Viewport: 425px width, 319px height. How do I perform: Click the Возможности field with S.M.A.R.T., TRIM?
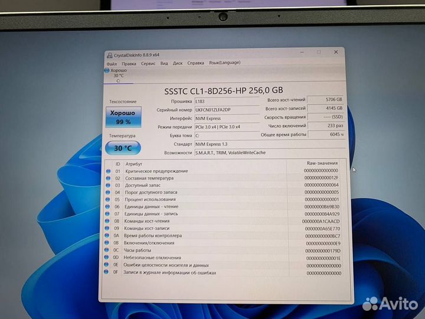(x=270, y=153)
